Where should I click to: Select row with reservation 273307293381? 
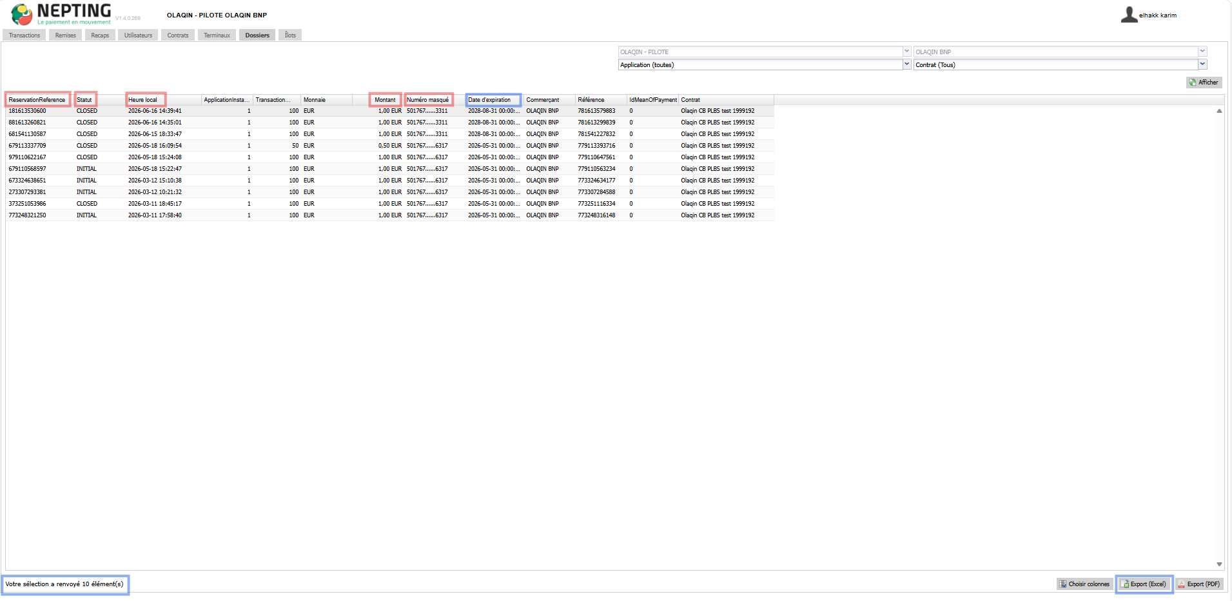(390, 192)
